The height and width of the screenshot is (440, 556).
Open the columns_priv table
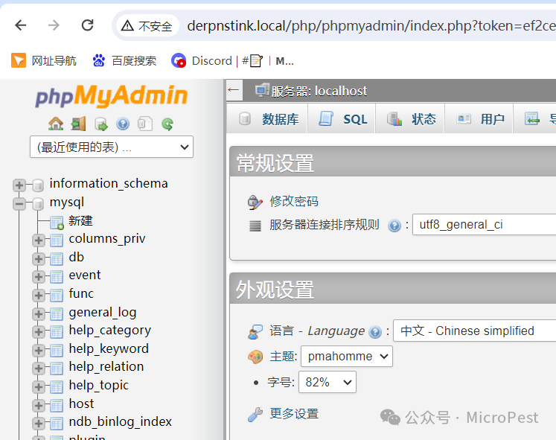point(106,239)
